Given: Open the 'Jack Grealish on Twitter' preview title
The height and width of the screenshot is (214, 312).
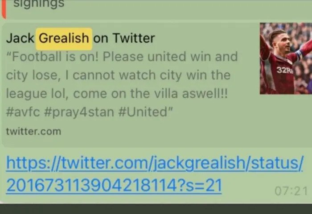Looking at the screenshot, I should click(x=80, y=38).
